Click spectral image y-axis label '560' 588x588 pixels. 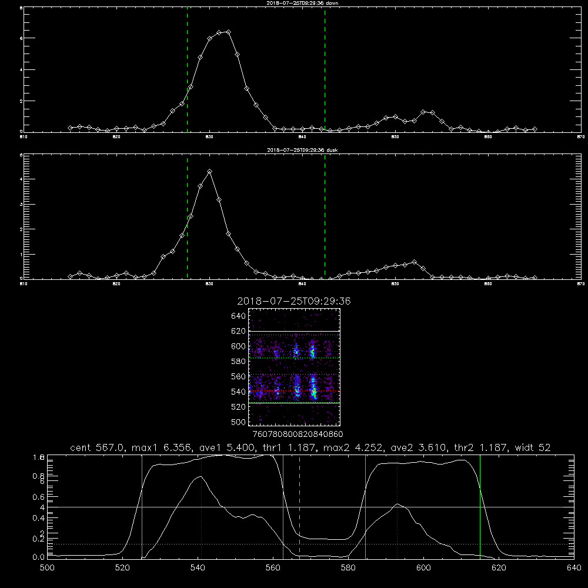coord(238,376)
